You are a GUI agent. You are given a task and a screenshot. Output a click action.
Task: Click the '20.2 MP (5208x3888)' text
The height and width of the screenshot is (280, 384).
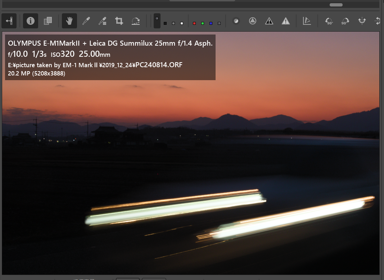coord(36,73)
